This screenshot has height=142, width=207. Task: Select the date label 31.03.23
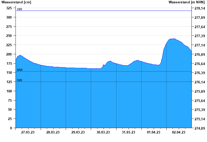click(x=128, y=132)
